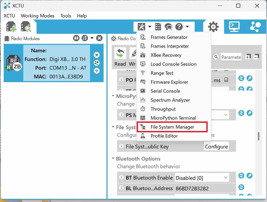The width and height of the screenshot is (267, 202).
Task: Click the parameter search magnifier icon
Action: 216,57
